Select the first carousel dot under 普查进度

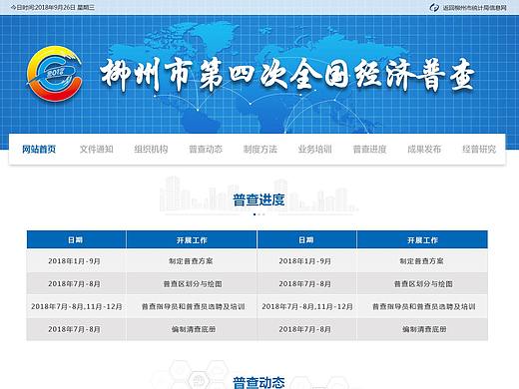click(x=255, y=214)
